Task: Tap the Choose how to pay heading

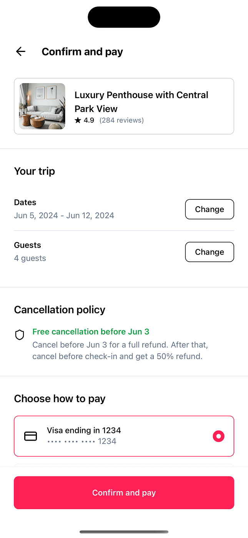Action: pos(60,399)
